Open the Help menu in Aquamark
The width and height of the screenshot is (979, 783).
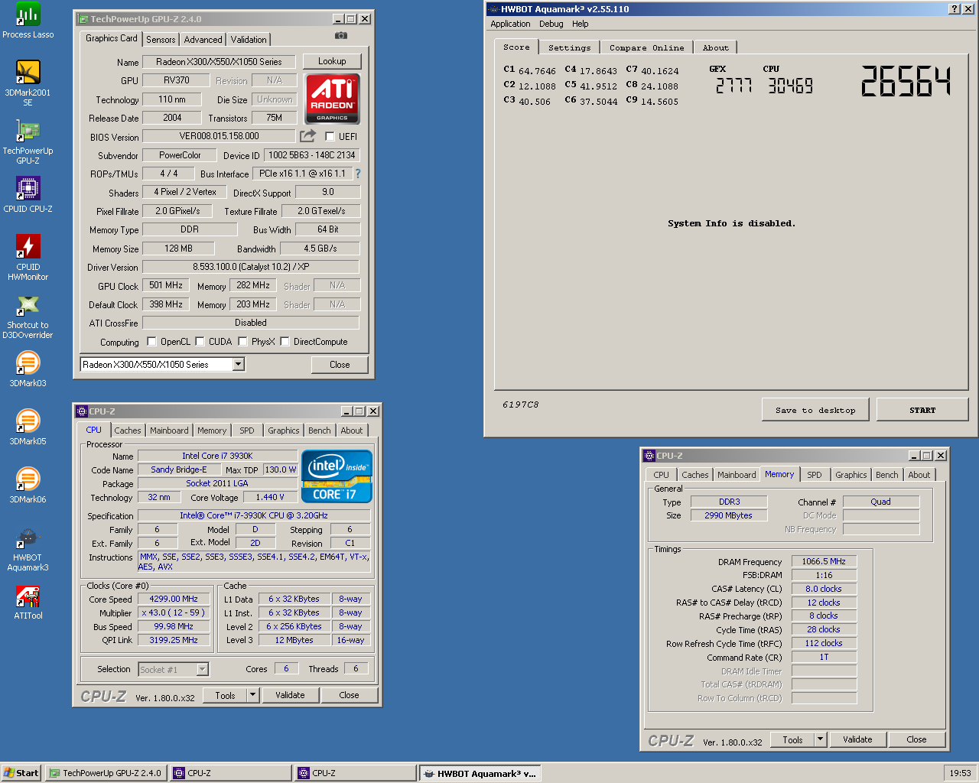point(581,24)
